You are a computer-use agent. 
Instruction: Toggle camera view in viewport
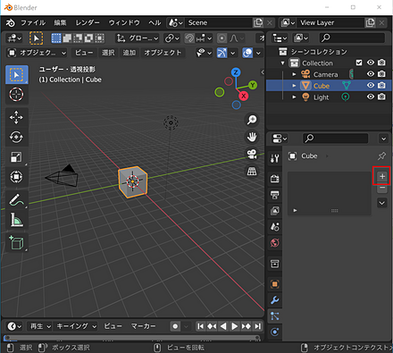pyautogui.click(x=252, y=154)
